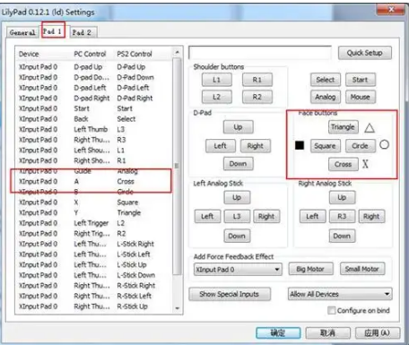Click the Quick Setup button

click(365, 53)
